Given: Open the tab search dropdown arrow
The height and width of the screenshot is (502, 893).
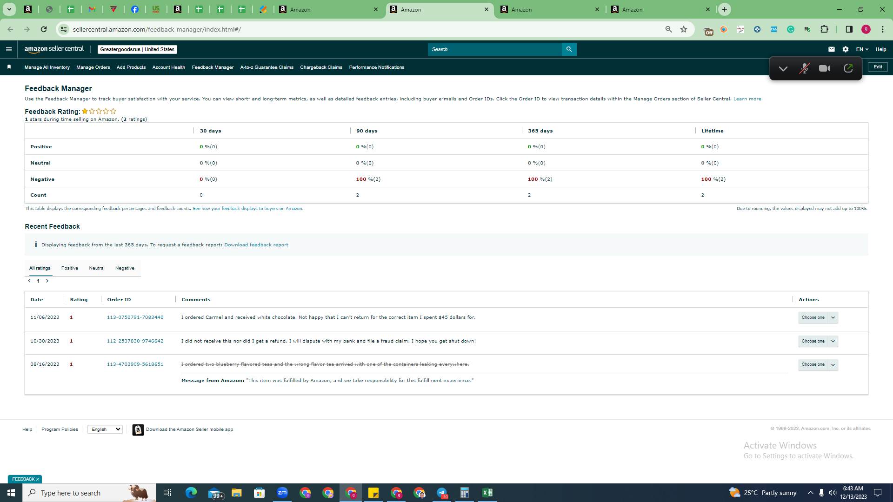Looking at the screenshot, I should click(x=9, y=9).
